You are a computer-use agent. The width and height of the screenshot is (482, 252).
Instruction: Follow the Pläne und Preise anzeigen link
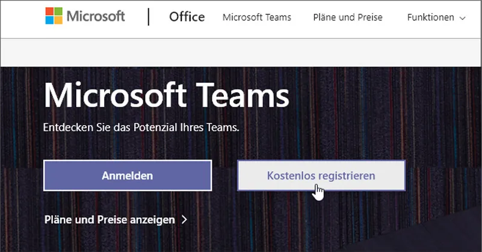pos(110,220)
